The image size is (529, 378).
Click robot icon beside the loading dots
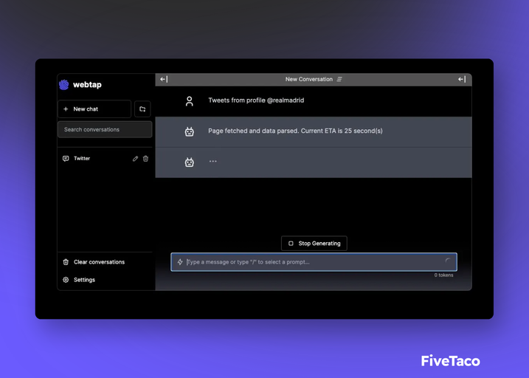(x=190, y=162)
